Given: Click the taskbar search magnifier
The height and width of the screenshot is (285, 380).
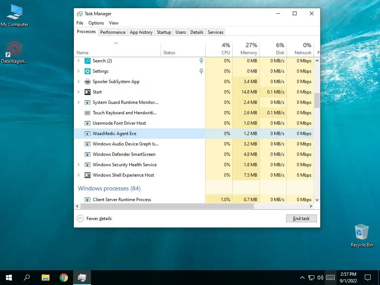Looking at the screenshot, I should [27, 278].
